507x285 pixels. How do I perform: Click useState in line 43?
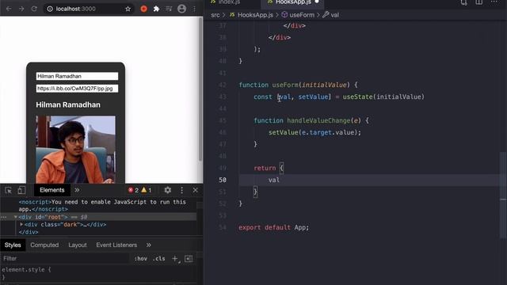click(357, 97)
